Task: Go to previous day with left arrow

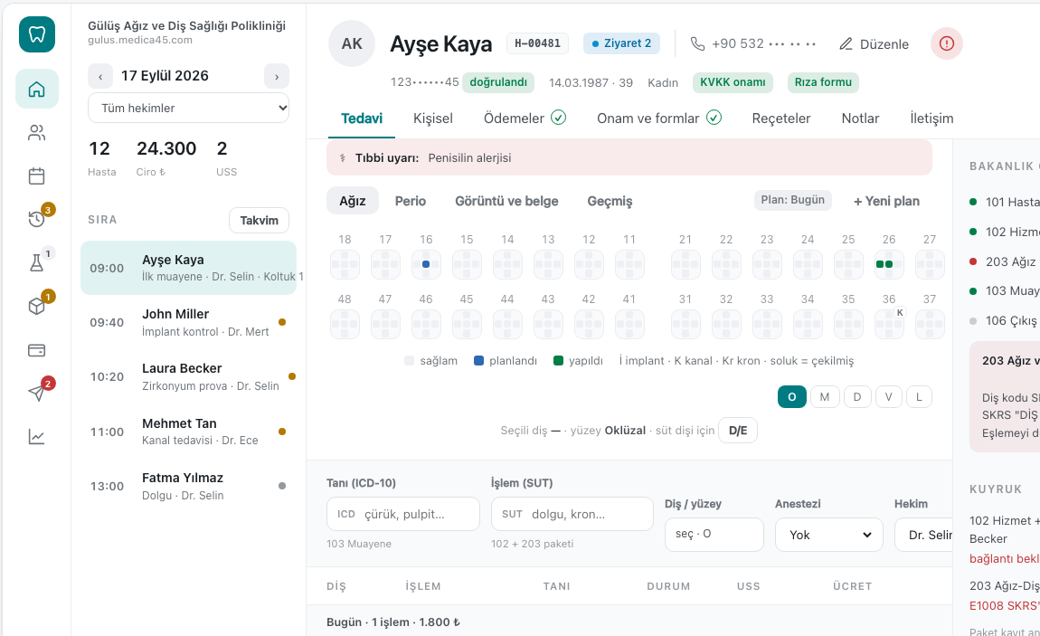Action: coord(100,76)
